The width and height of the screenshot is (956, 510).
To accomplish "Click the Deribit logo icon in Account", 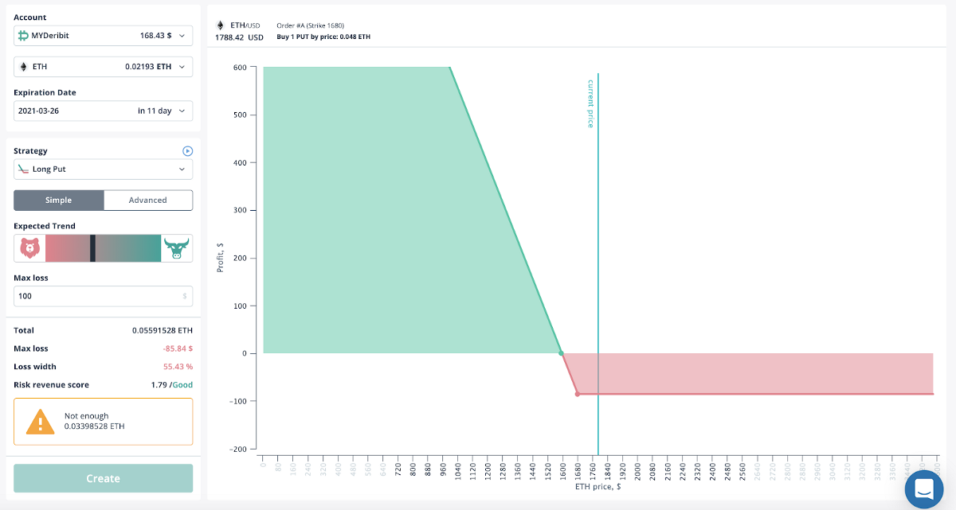I will point(23,36).
